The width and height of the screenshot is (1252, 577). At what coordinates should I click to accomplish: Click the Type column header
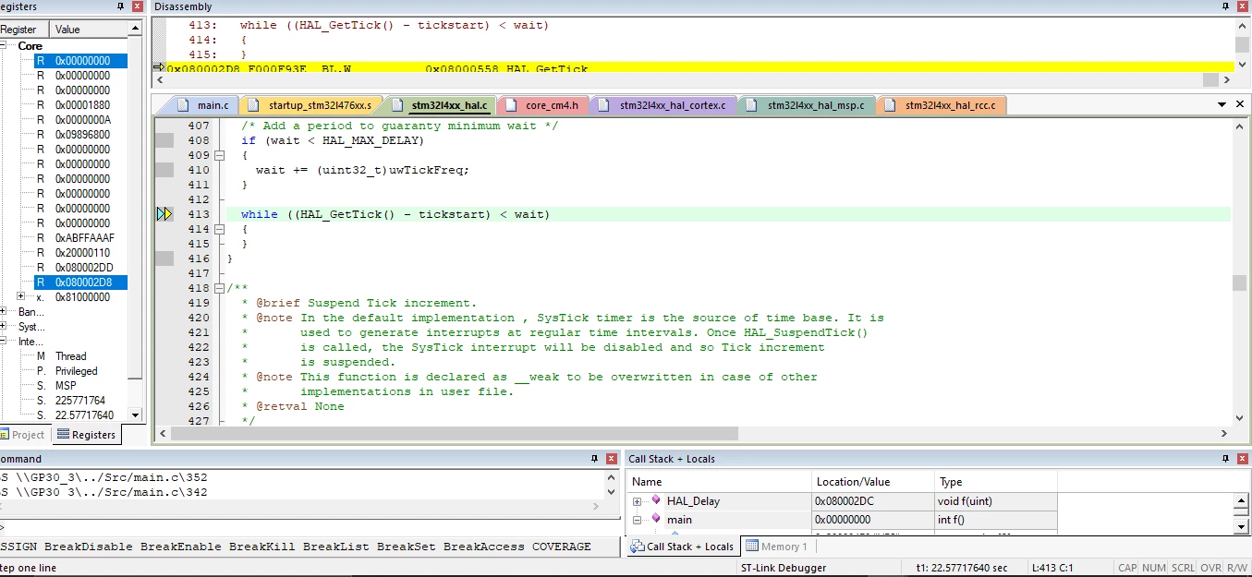click(994, 482)
